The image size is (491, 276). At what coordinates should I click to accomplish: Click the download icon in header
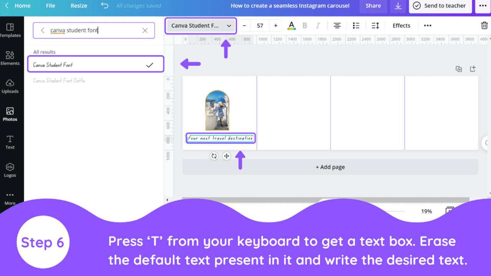tap(398, 6)
